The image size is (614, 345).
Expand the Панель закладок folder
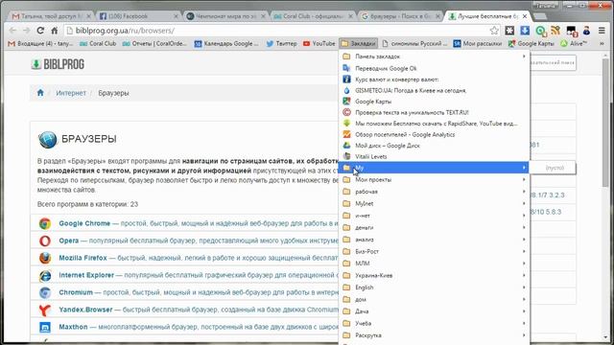coord(434,57)
